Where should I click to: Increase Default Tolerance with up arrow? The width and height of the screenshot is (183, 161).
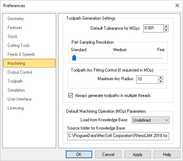(x=166, y=26)
